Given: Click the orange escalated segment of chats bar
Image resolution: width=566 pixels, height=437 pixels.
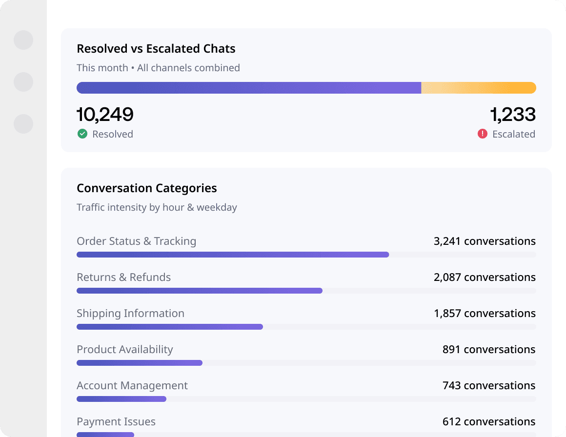Looking at the screenshot, I should click(x=479, y=88).
